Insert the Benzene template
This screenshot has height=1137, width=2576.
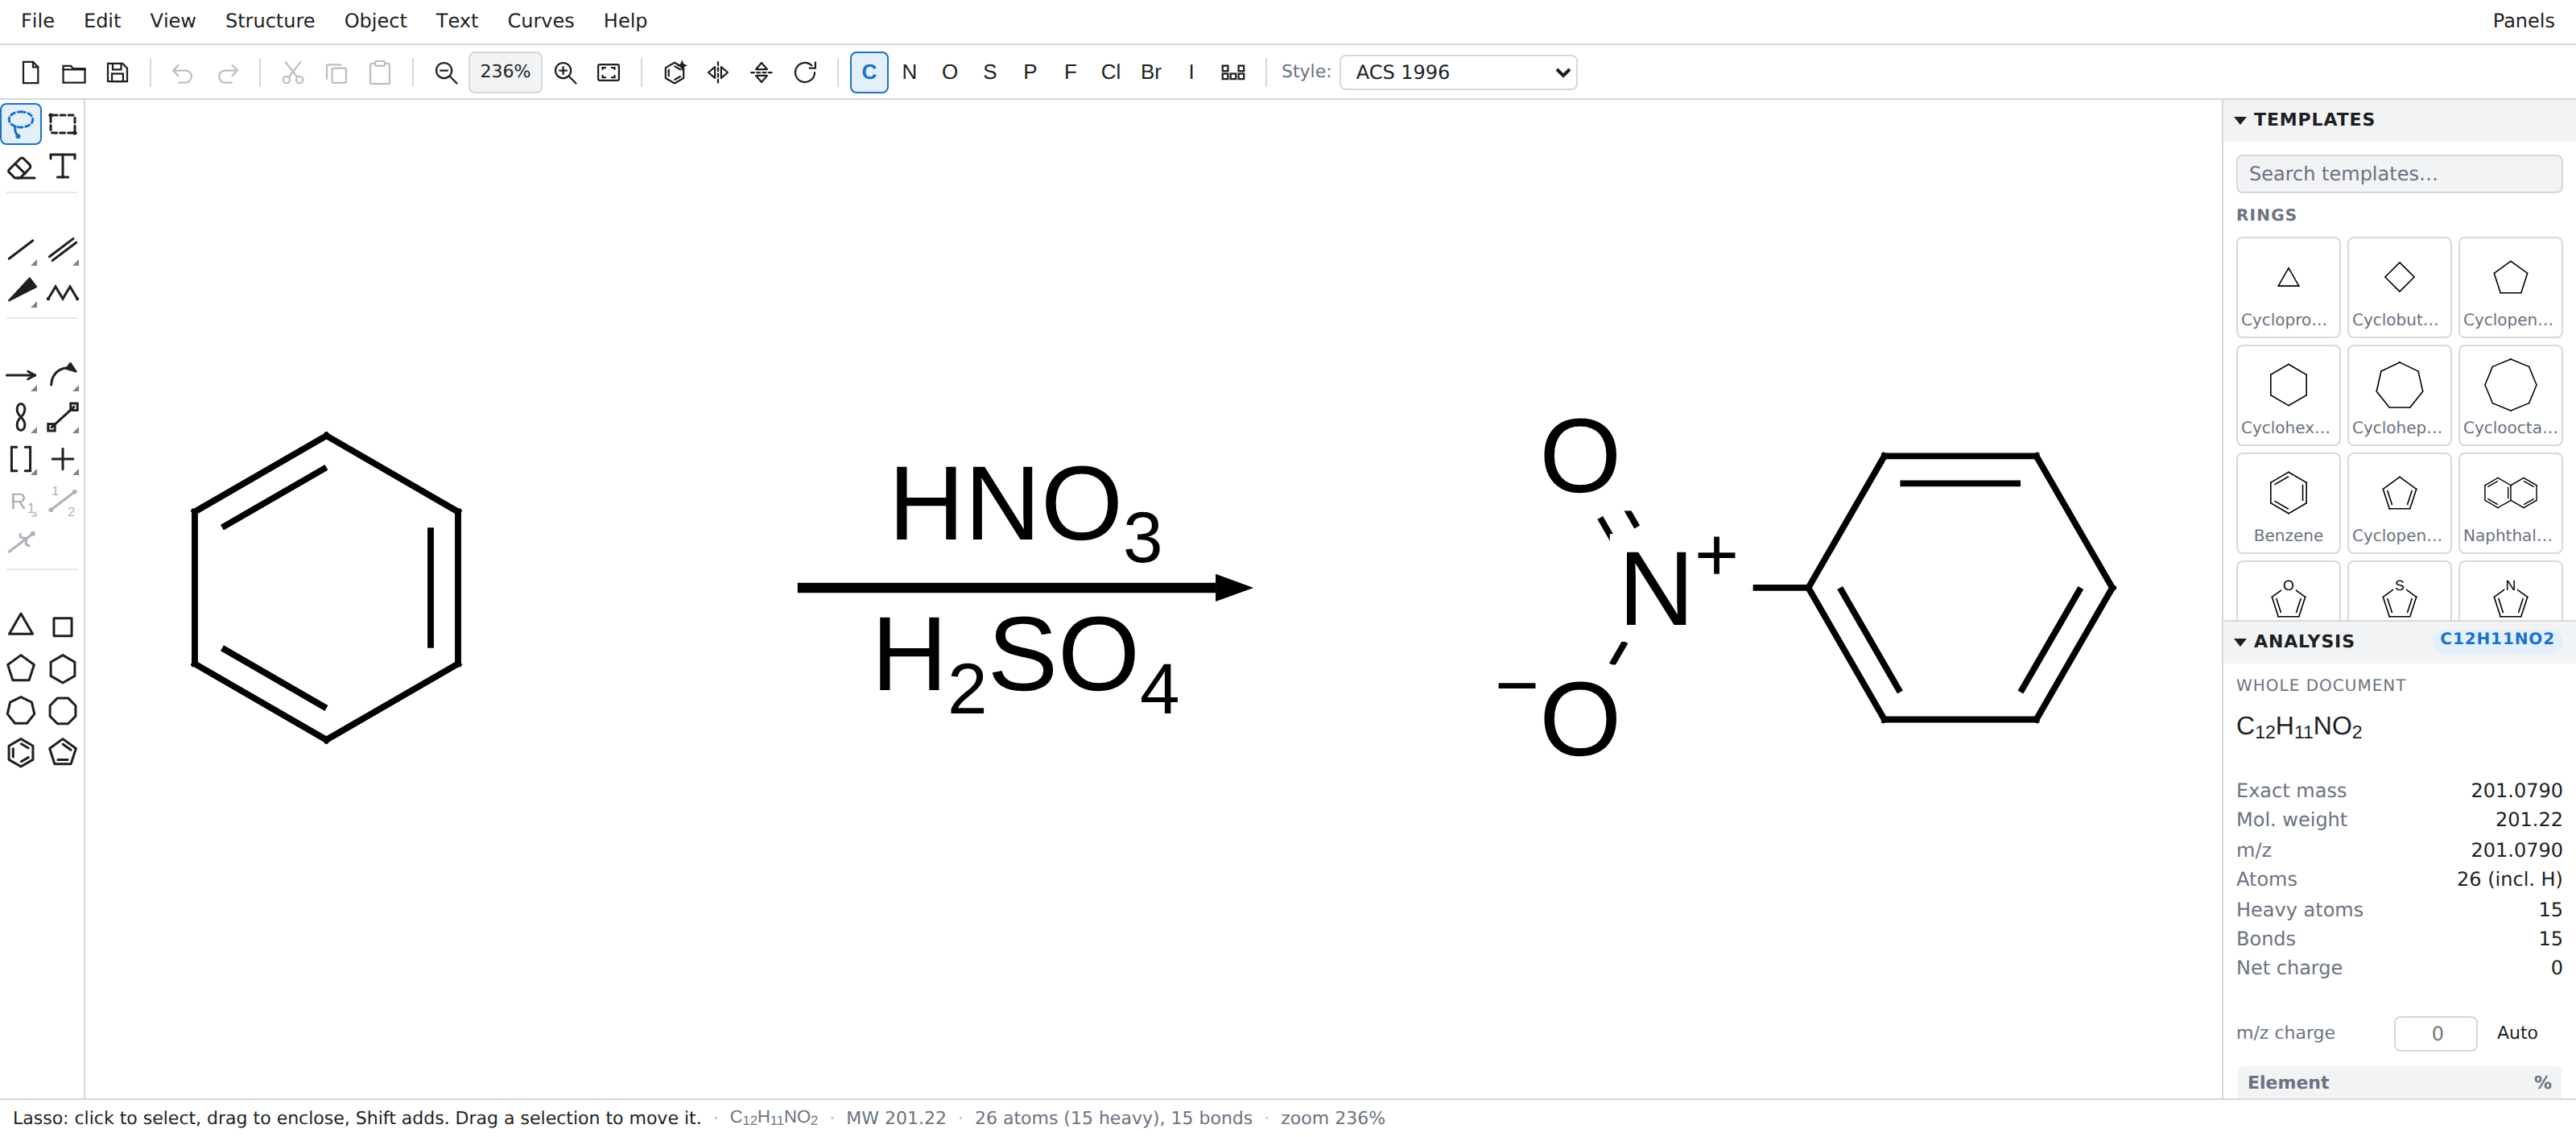(x=2288, y=503)
